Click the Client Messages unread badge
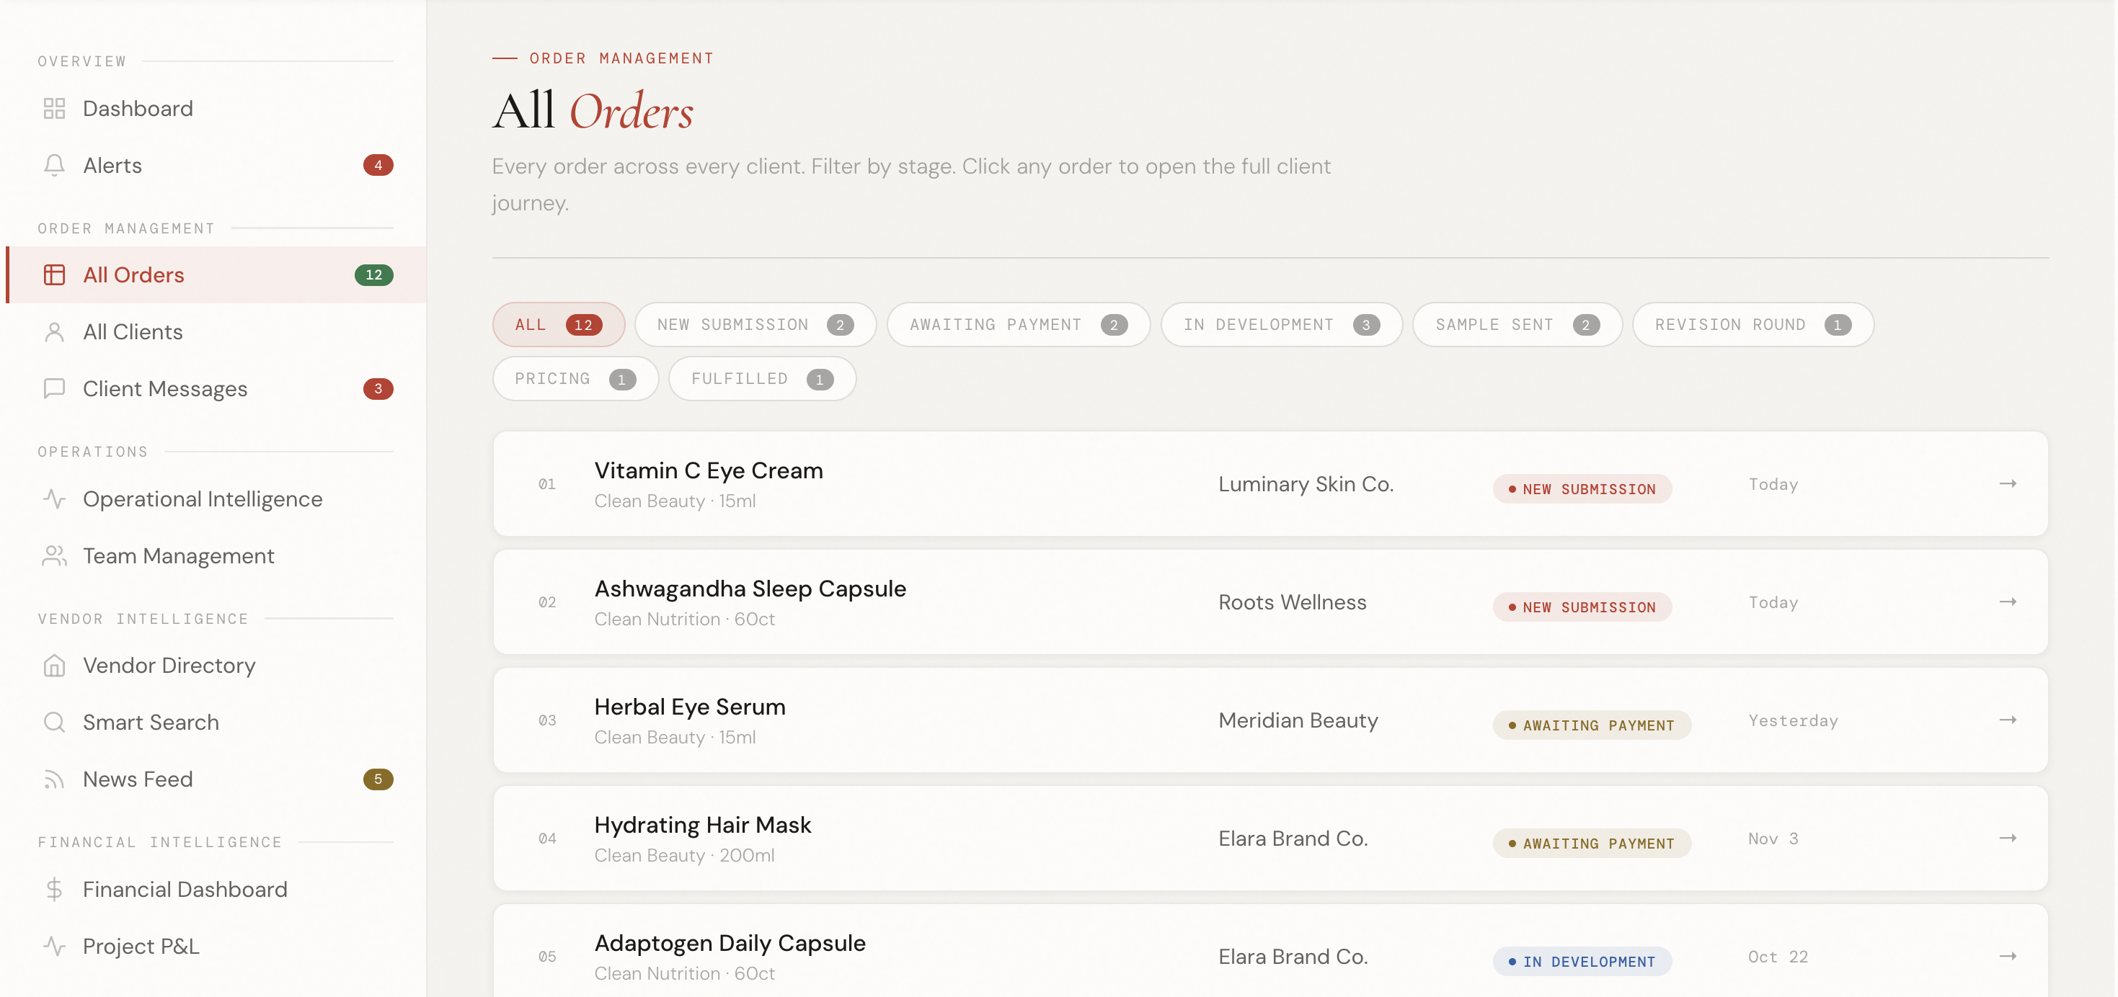 point(378,389)
